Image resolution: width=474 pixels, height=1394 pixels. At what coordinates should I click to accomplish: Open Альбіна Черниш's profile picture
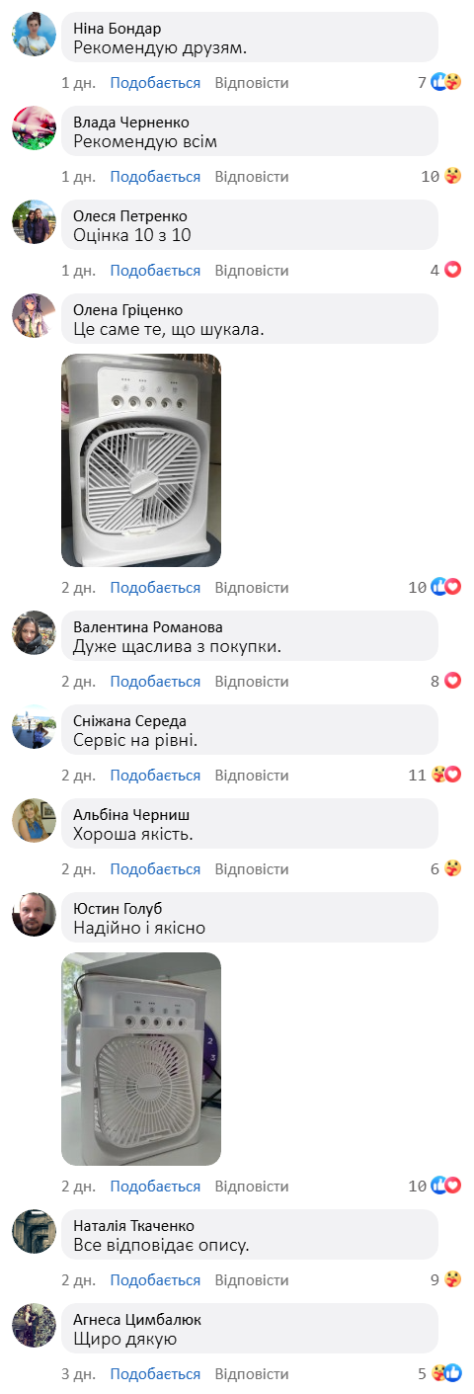click(34, 821)
